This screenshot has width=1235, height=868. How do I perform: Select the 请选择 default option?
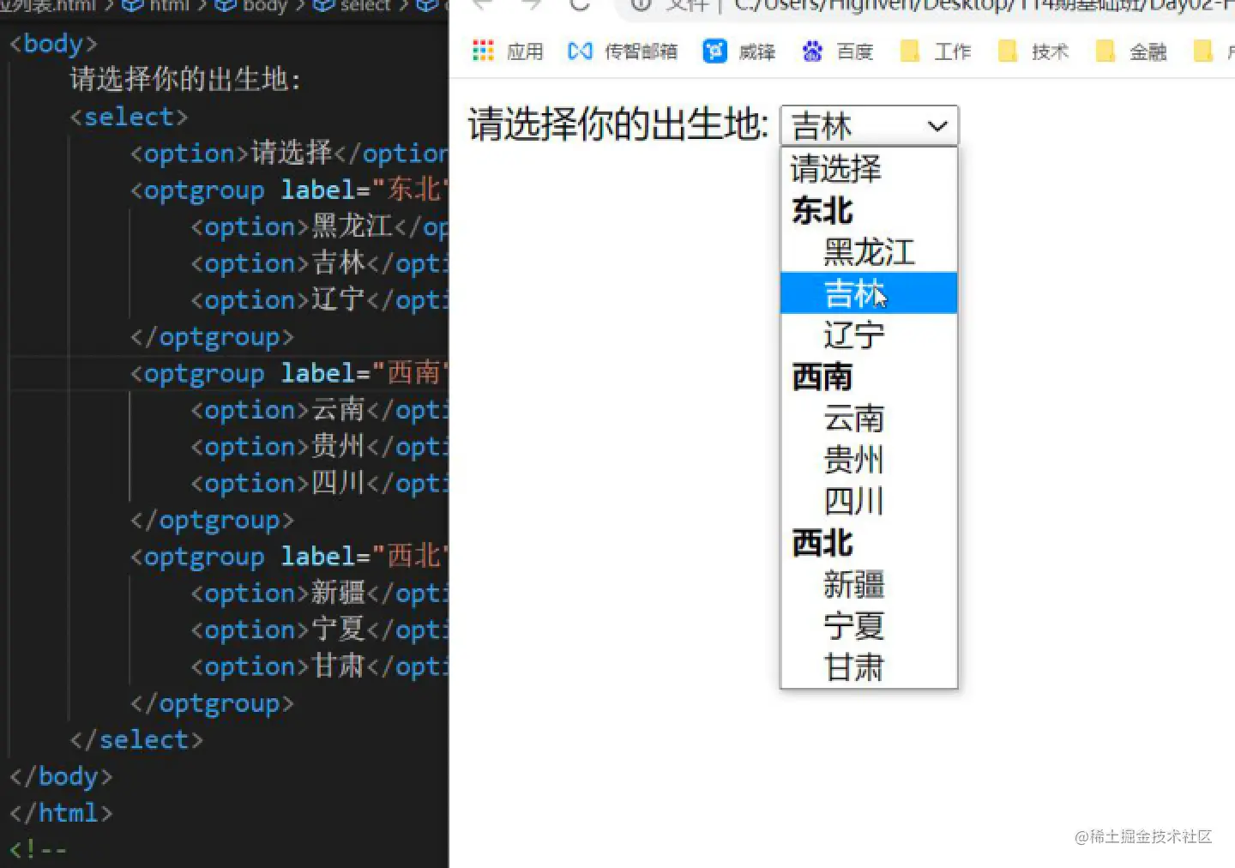(x=835, y=170)
